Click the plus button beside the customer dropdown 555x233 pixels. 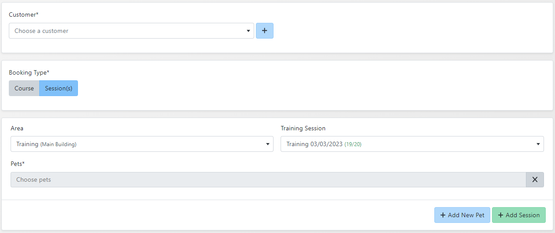click(x=264, y=31)
